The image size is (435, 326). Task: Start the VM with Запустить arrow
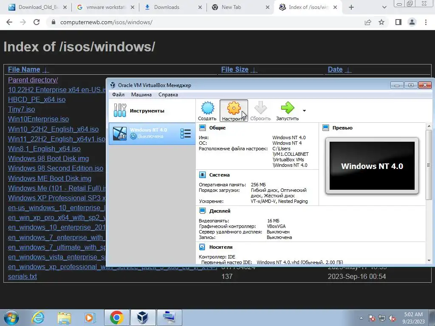point(288,111)
